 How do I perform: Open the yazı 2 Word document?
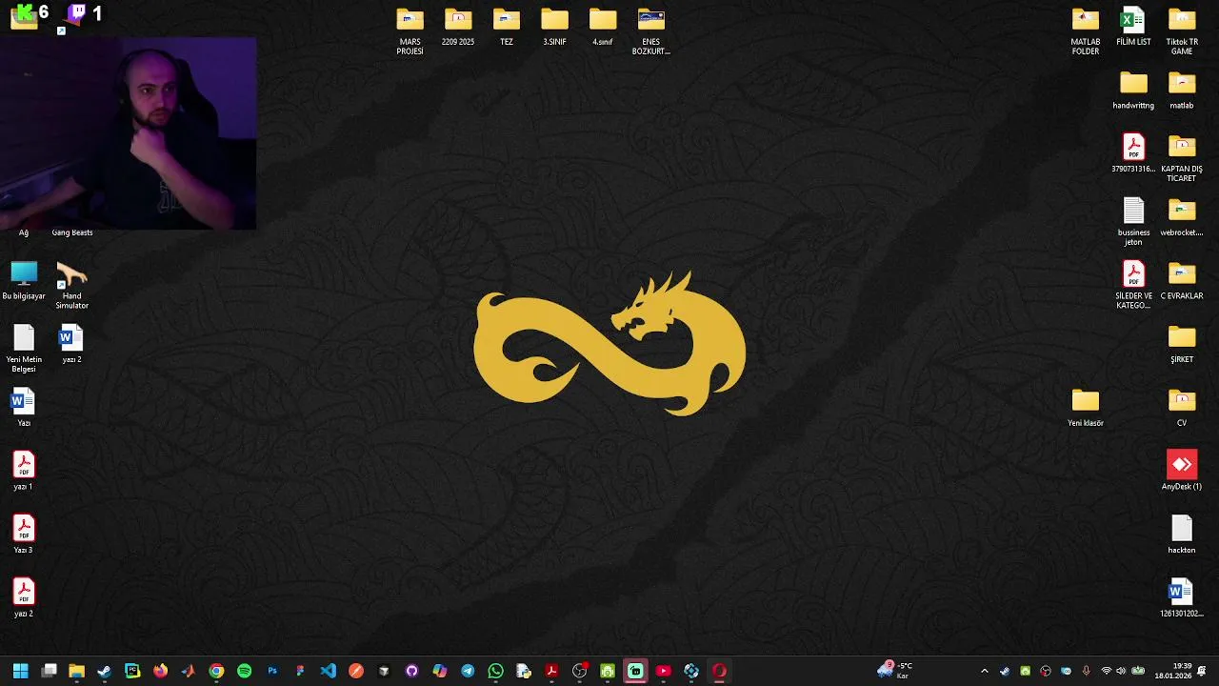pyautogui.click(x=71, y=345)
